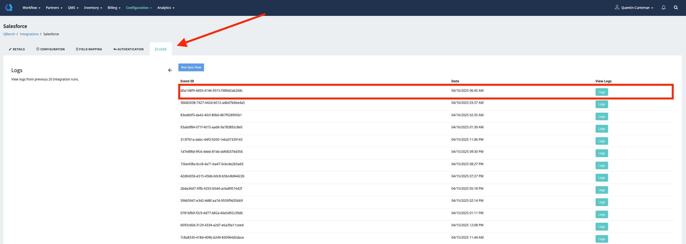Open the notifications bell
The image size is (686, 244).
pyautogui.click(x=663, y=8)
